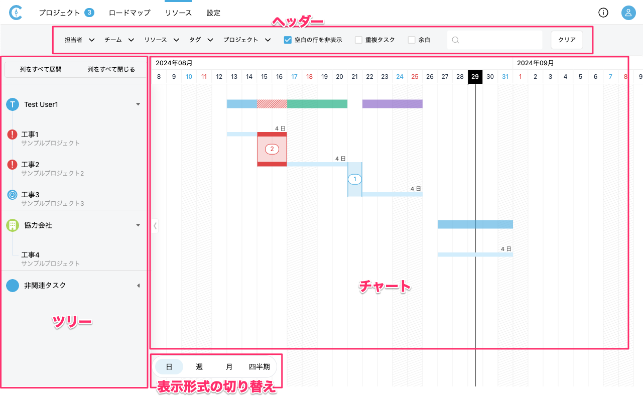Enable the 余白 checkbox
The height and width of the screenshot is (397, 643).
(412, 40)
